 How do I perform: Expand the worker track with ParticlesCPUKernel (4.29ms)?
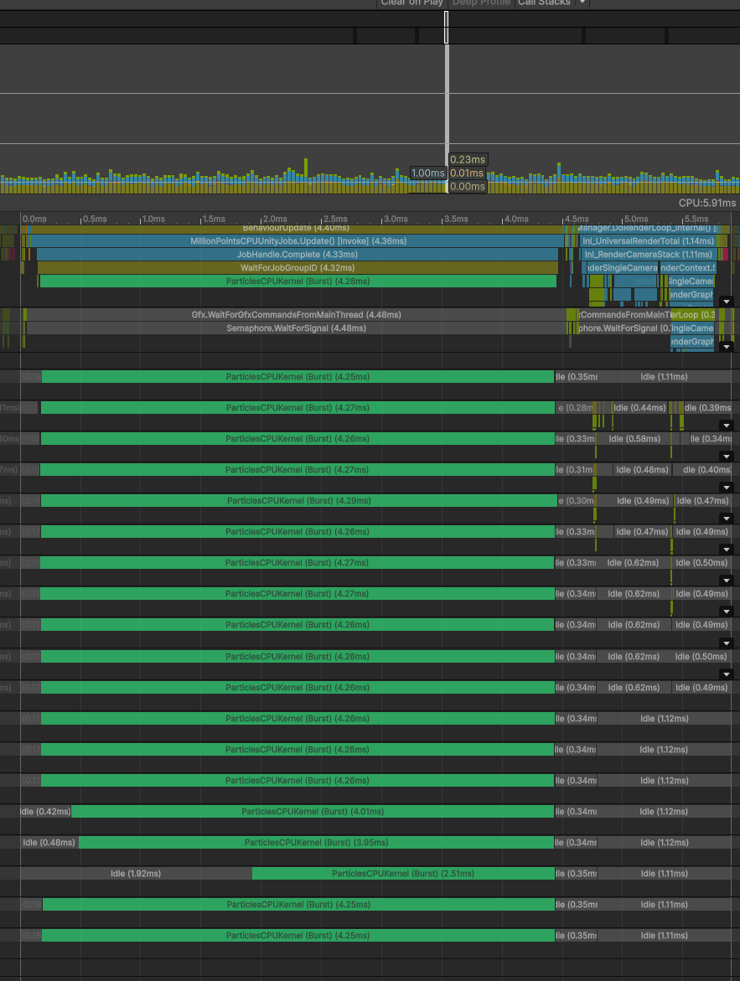coord(727,518)
